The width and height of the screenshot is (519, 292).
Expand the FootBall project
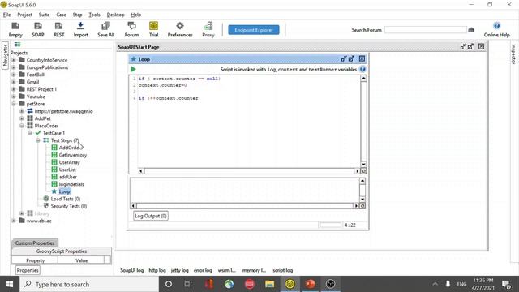(x=14, y=75)
